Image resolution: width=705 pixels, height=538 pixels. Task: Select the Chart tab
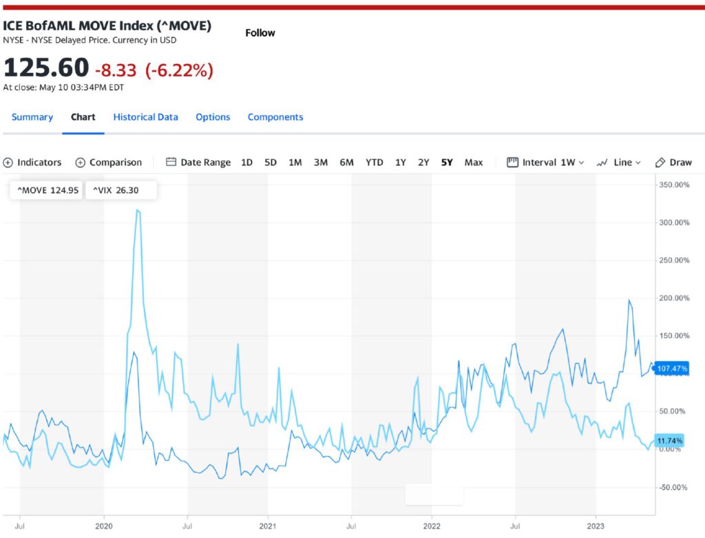click(83, 117)
